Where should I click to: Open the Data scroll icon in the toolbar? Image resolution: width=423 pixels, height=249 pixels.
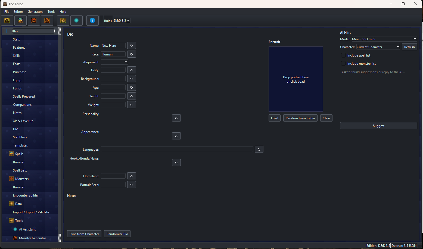click(63, 20)
